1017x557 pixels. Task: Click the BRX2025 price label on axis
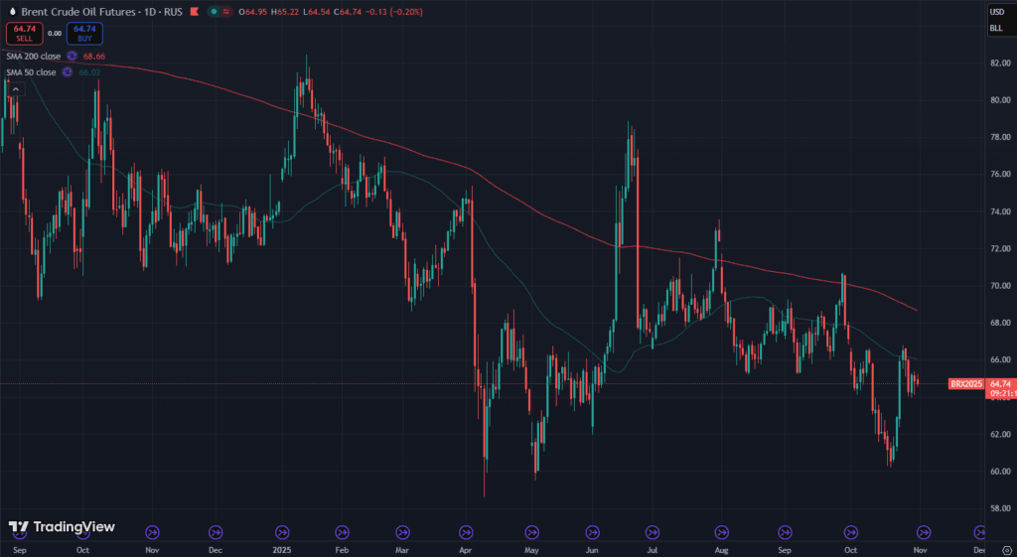[x=965, y=383]
